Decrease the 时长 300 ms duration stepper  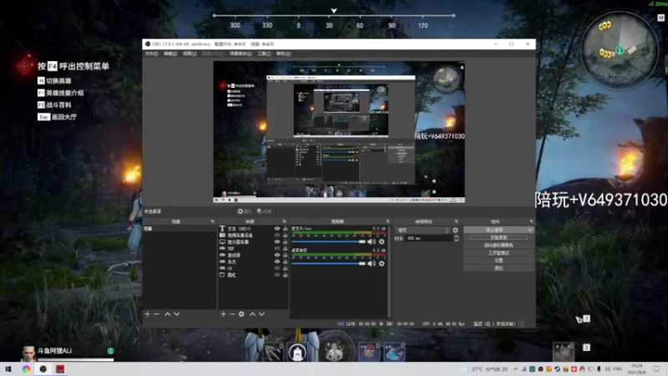[456, 241]
